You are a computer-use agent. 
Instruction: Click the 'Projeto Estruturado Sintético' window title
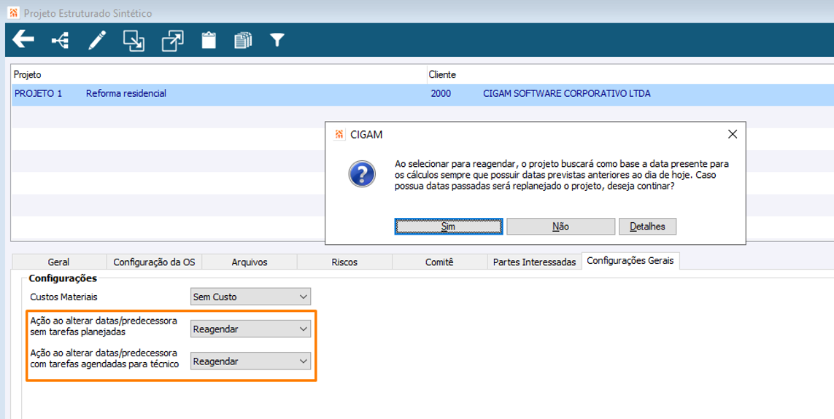click(88, 13)
